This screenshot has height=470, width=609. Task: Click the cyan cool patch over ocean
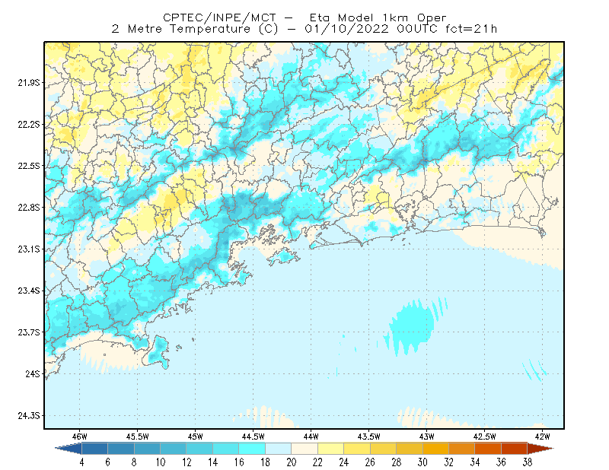(x=413, y=326)
